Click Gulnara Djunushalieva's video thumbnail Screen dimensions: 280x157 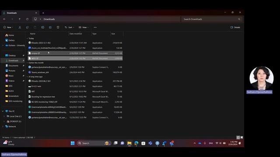point(262,78)
